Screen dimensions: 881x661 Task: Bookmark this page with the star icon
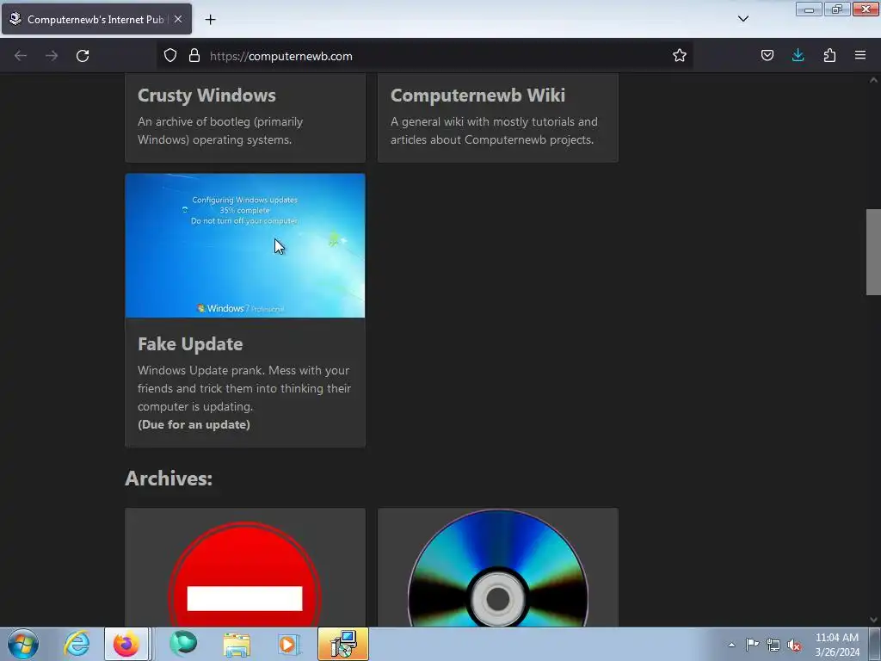click(680, 56)
